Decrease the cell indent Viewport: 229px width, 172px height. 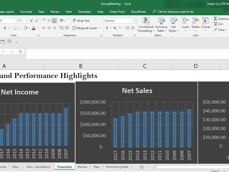(x=62, y=28)
